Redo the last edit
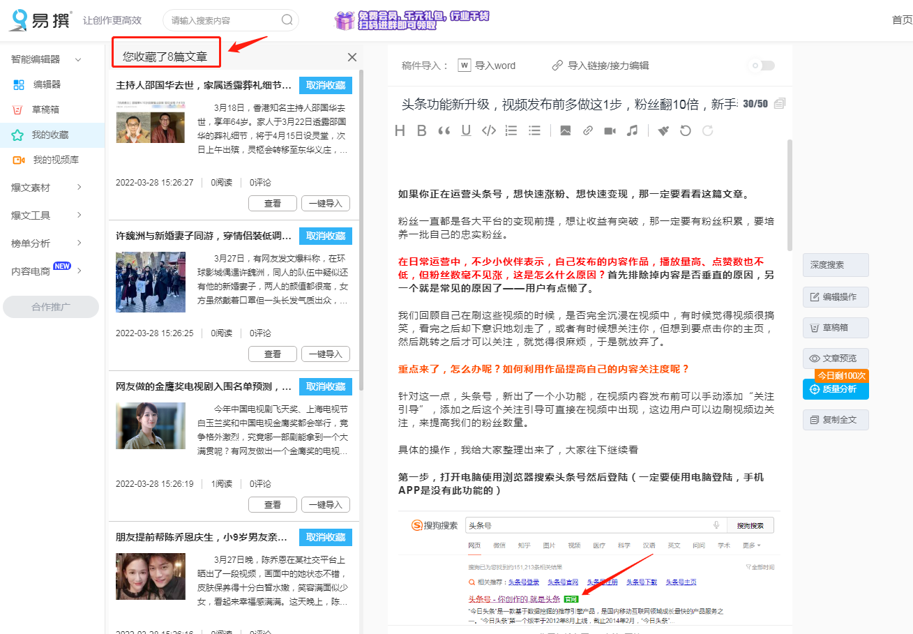This screenshot has height=634, width=913. [708, 130]
